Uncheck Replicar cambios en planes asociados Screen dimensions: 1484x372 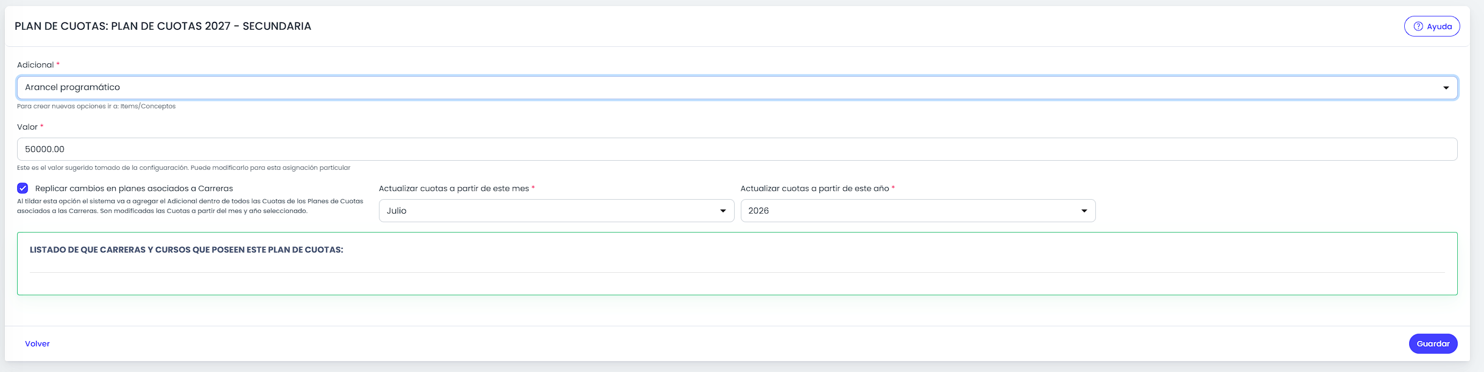23,188
